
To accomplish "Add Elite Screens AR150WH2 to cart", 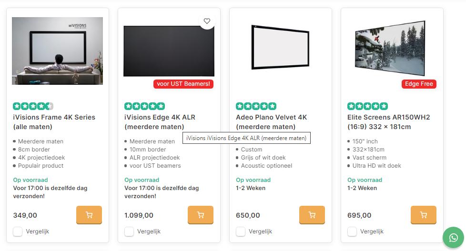I will click(x=424, y=215).
